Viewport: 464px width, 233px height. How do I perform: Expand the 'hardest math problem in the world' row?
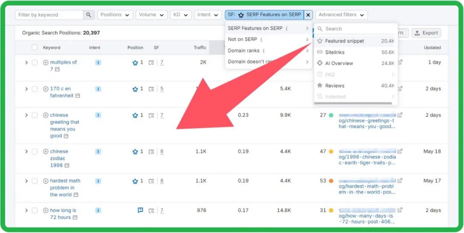click(26, 181)
